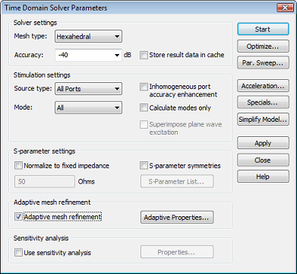Open Par. Sweep settings
The width and height of the screenshot is (297, 274).
(x=263, y=62)
